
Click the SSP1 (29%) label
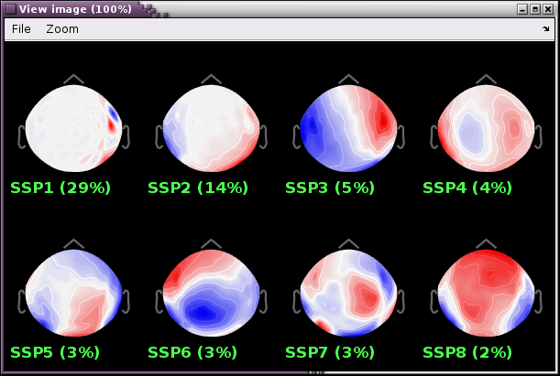(x=60, y=188)
